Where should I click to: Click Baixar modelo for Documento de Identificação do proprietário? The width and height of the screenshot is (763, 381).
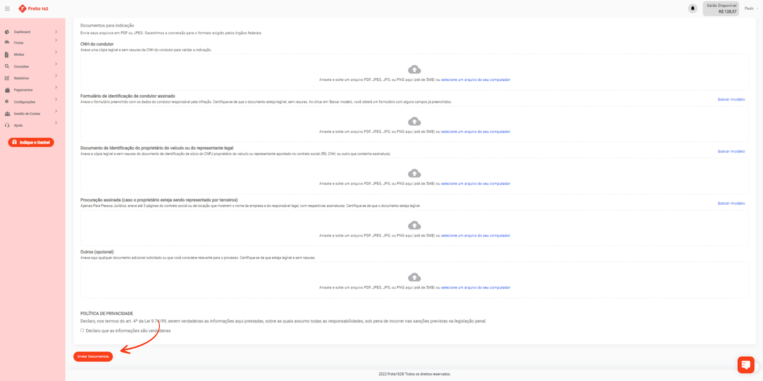(x=731, y=151)
